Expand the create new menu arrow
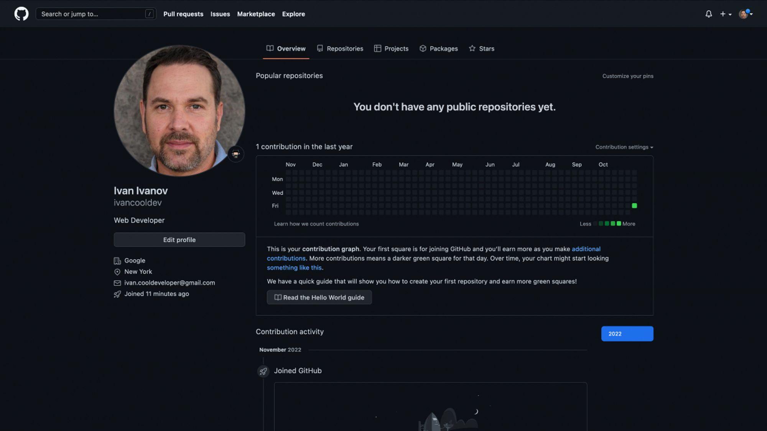The image size is (767, 431). click(729, 14)
